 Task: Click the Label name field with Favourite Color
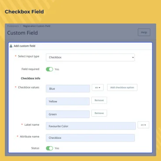tap(91, 126)
